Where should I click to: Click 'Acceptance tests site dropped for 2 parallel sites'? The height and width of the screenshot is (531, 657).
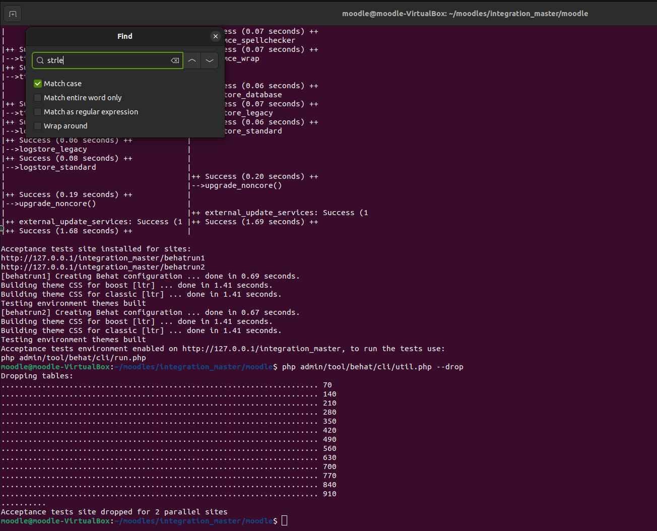point(114,512)
